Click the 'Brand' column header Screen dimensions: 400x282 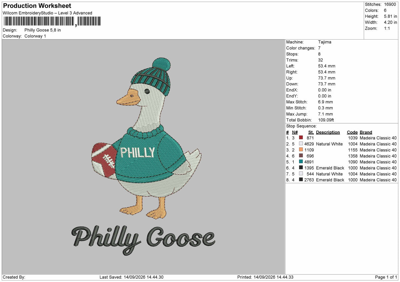[x=366, y=132]
